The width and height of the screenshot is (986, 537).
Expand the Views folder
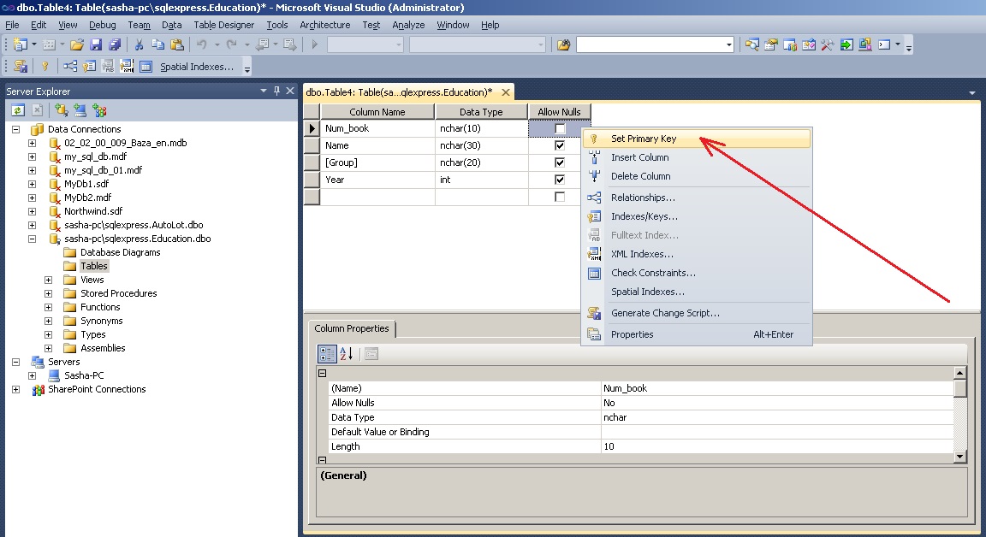click(49, 280)
